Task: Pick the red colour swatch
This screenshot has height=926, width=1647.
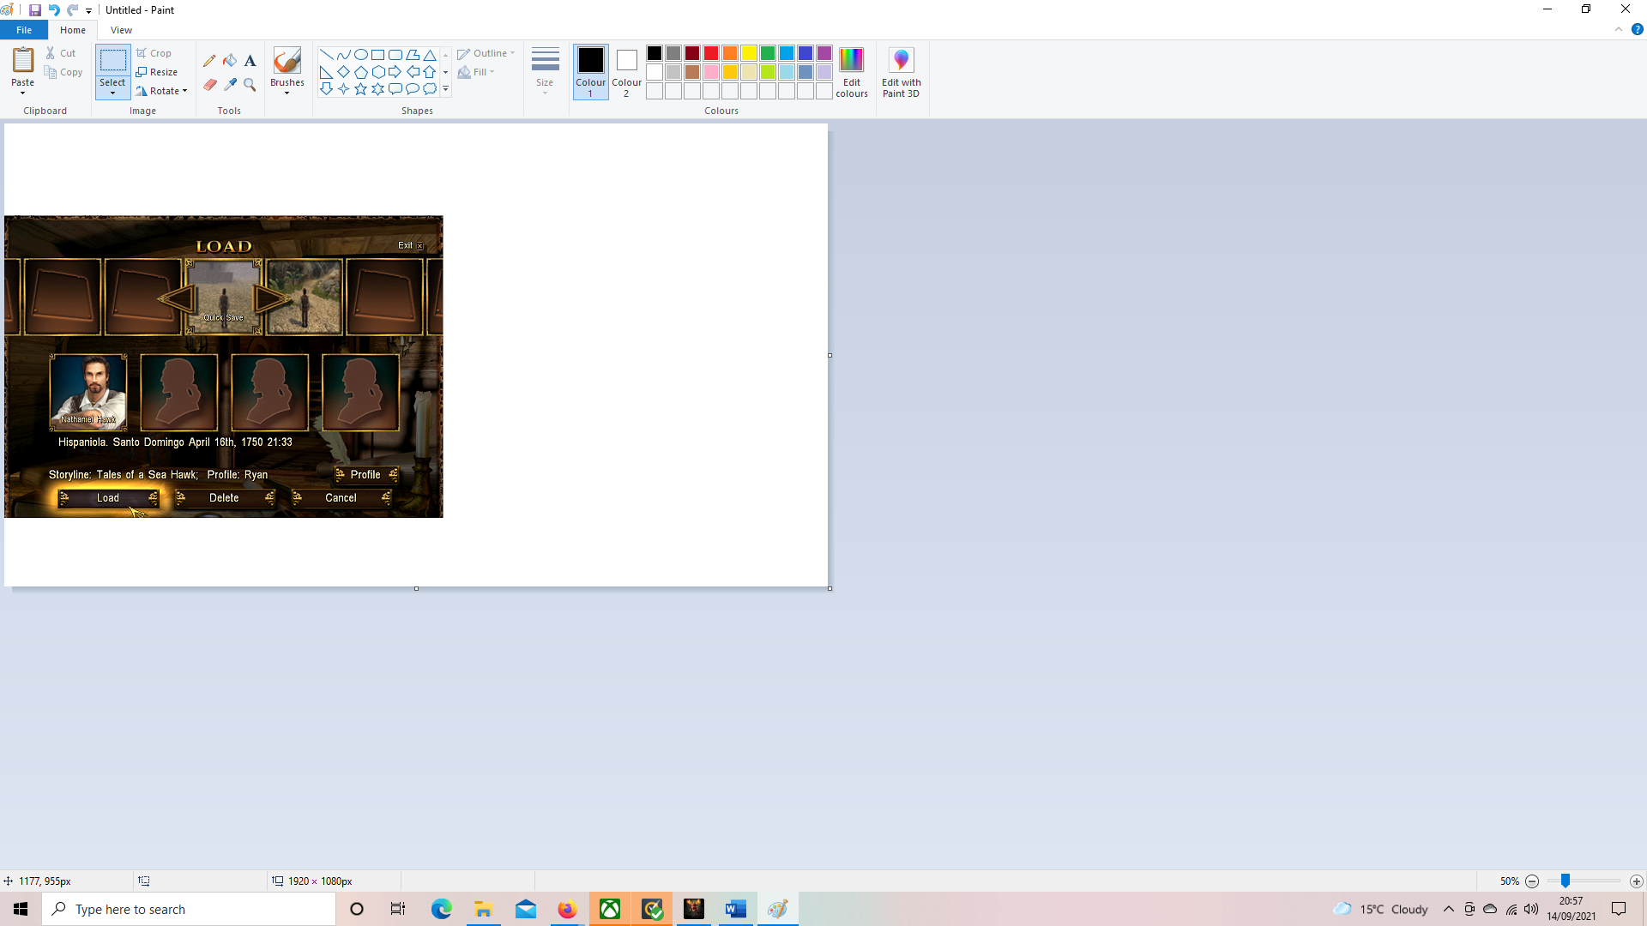Action: pos(711,53)
